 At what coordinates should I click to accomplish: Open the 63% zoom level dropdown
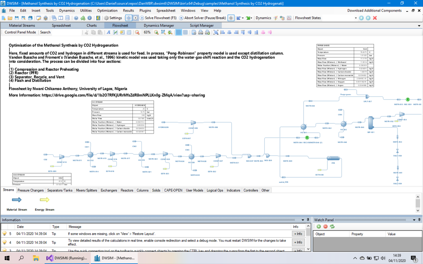(x=147, y=32)
